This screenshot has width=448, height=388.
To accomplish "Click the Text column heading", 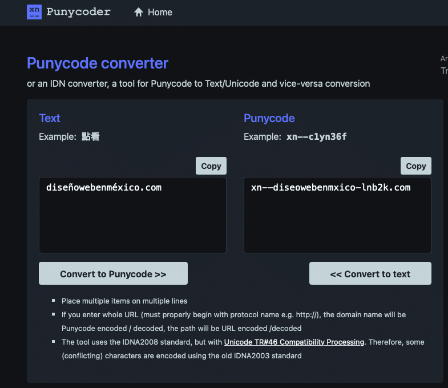I will pos(50,118).
